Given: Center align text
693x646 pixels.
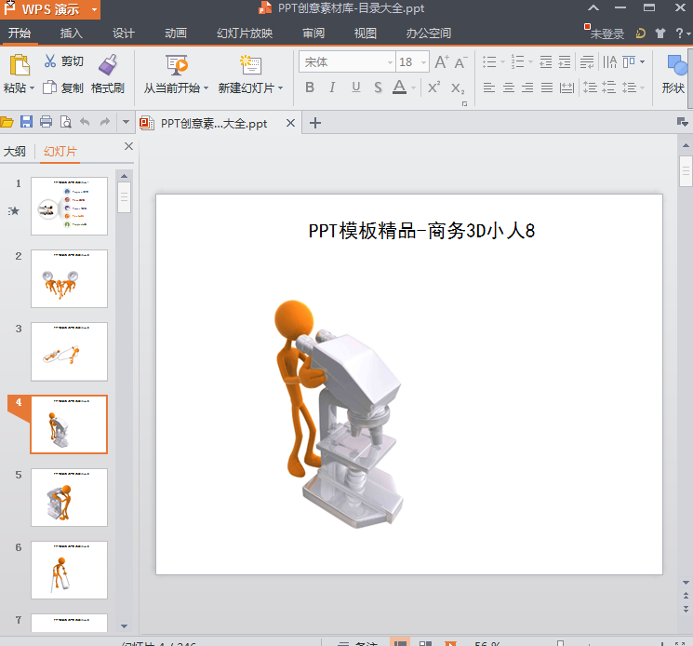Looking at the screenshot, I should [508, 87].
